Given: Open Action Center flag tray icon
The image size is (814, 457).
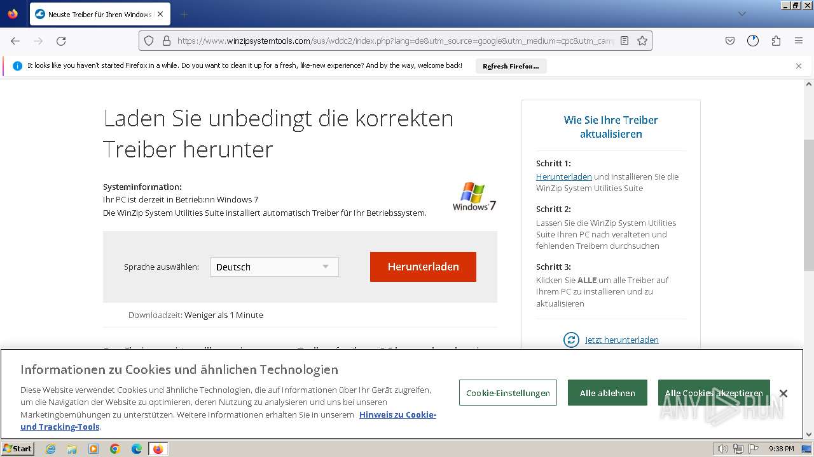Looking at the screenshot, I should (753, 449).
